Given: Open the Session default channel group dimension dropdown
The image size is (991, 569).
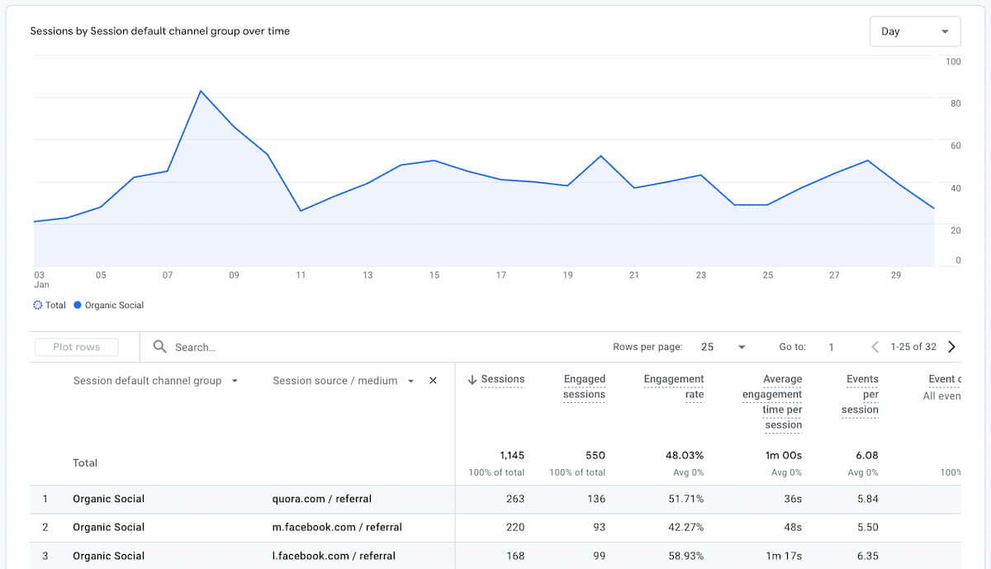Looking at the screenshot, I should [x=235, y=381].
